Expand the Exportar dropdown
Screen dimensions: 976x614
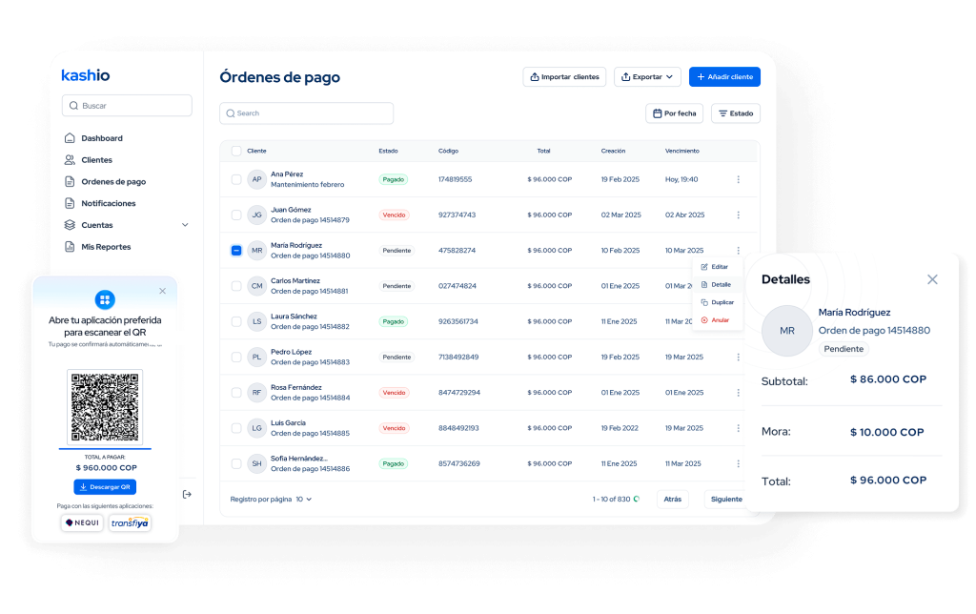(x=646, y=76)
